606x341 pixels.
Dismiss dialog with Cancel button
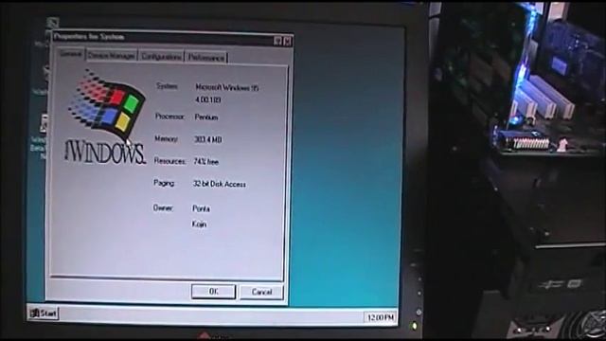(x=261, y=292)
